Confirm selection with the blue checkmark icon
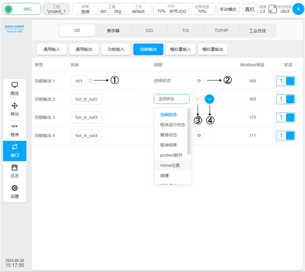The height and width of the screenshot is (272, 305). click(x=210, y=99)
